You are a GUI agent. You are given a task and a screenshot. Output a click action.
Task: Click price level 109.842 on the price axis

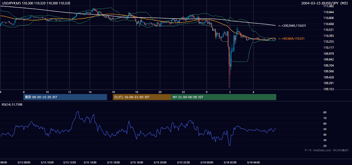point(329,59)
